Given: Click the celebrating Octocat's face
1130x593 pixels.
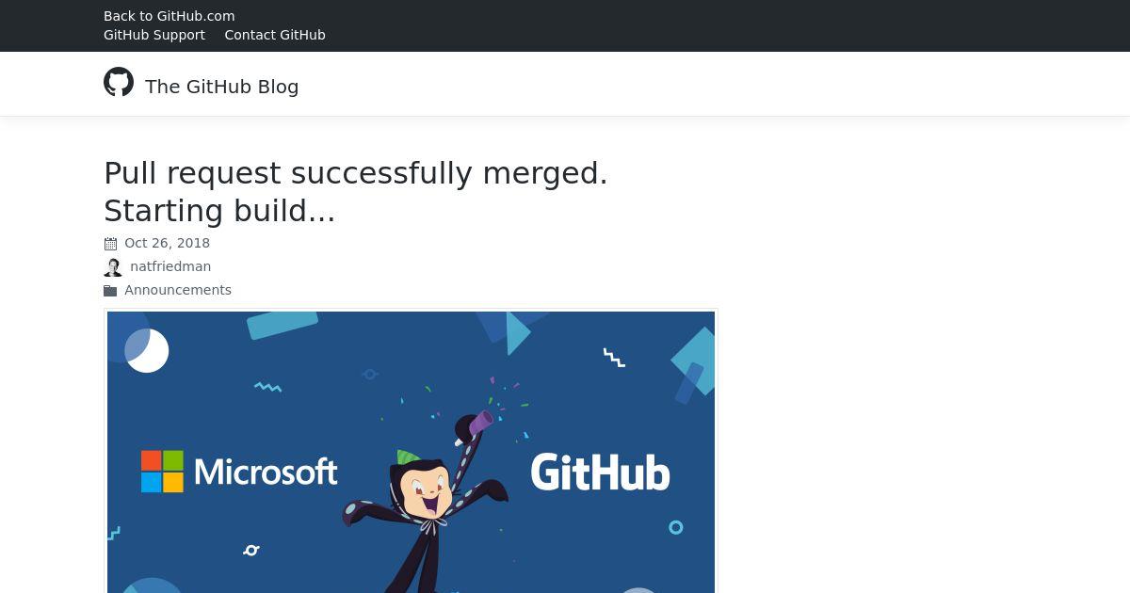Looking at the screenshot, I should pyautogui.click(x=424, y=492).
